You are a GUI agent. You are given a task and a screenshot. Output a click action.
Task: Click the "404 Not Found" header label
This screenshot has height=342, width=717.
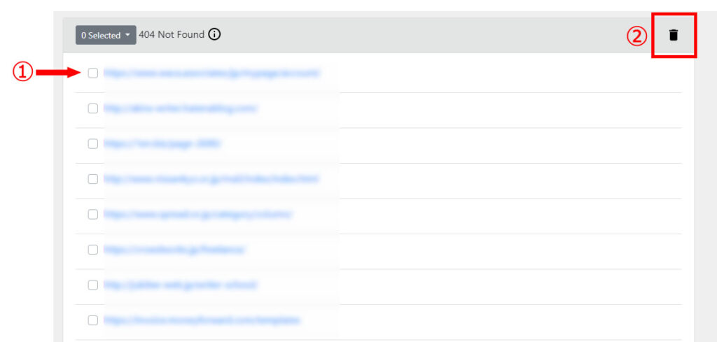pos(172,34)
